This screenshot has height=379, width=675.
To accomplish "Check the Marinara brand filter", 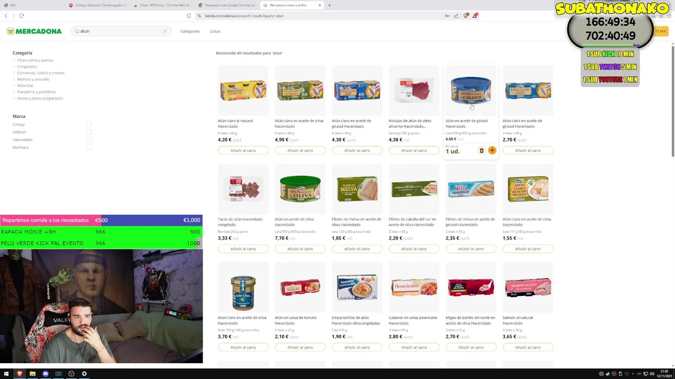I will (89, 147).
